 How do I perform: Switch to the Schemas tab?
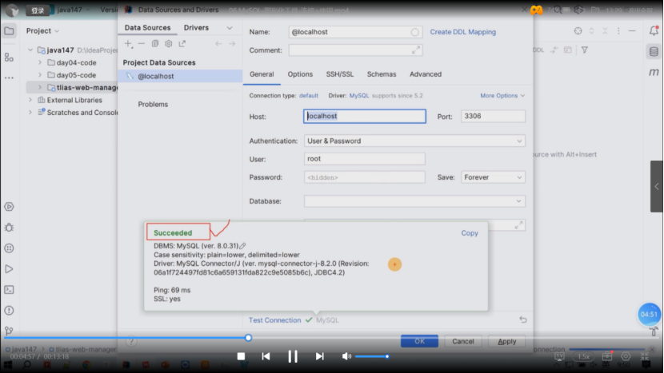382,74
